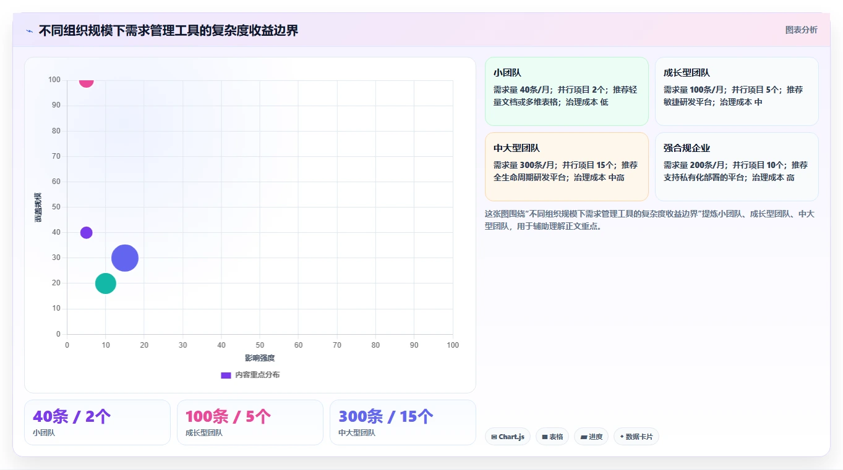This screenshot has width=843, height=470.
Task: Select the 进度 tag chip
Action: [591, 437]
